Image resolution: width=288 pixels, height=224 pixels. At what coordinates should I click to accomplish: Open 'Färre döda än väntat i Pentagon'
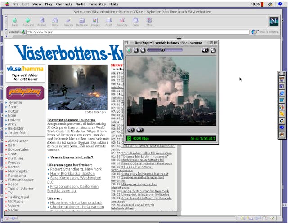tap(147, 163)
